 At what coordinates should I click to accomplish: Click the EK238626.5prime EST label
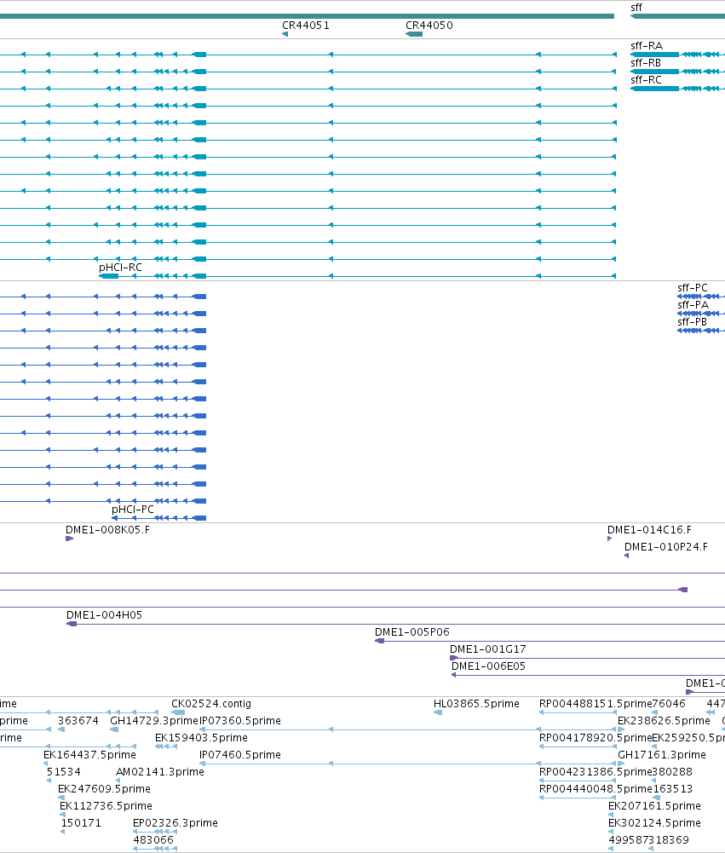tap(664, 721)
